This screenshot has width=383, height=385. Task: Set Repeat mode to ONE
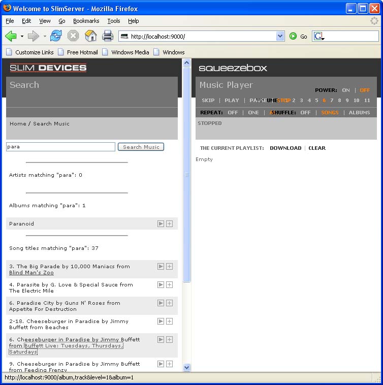tap(253, 113)
